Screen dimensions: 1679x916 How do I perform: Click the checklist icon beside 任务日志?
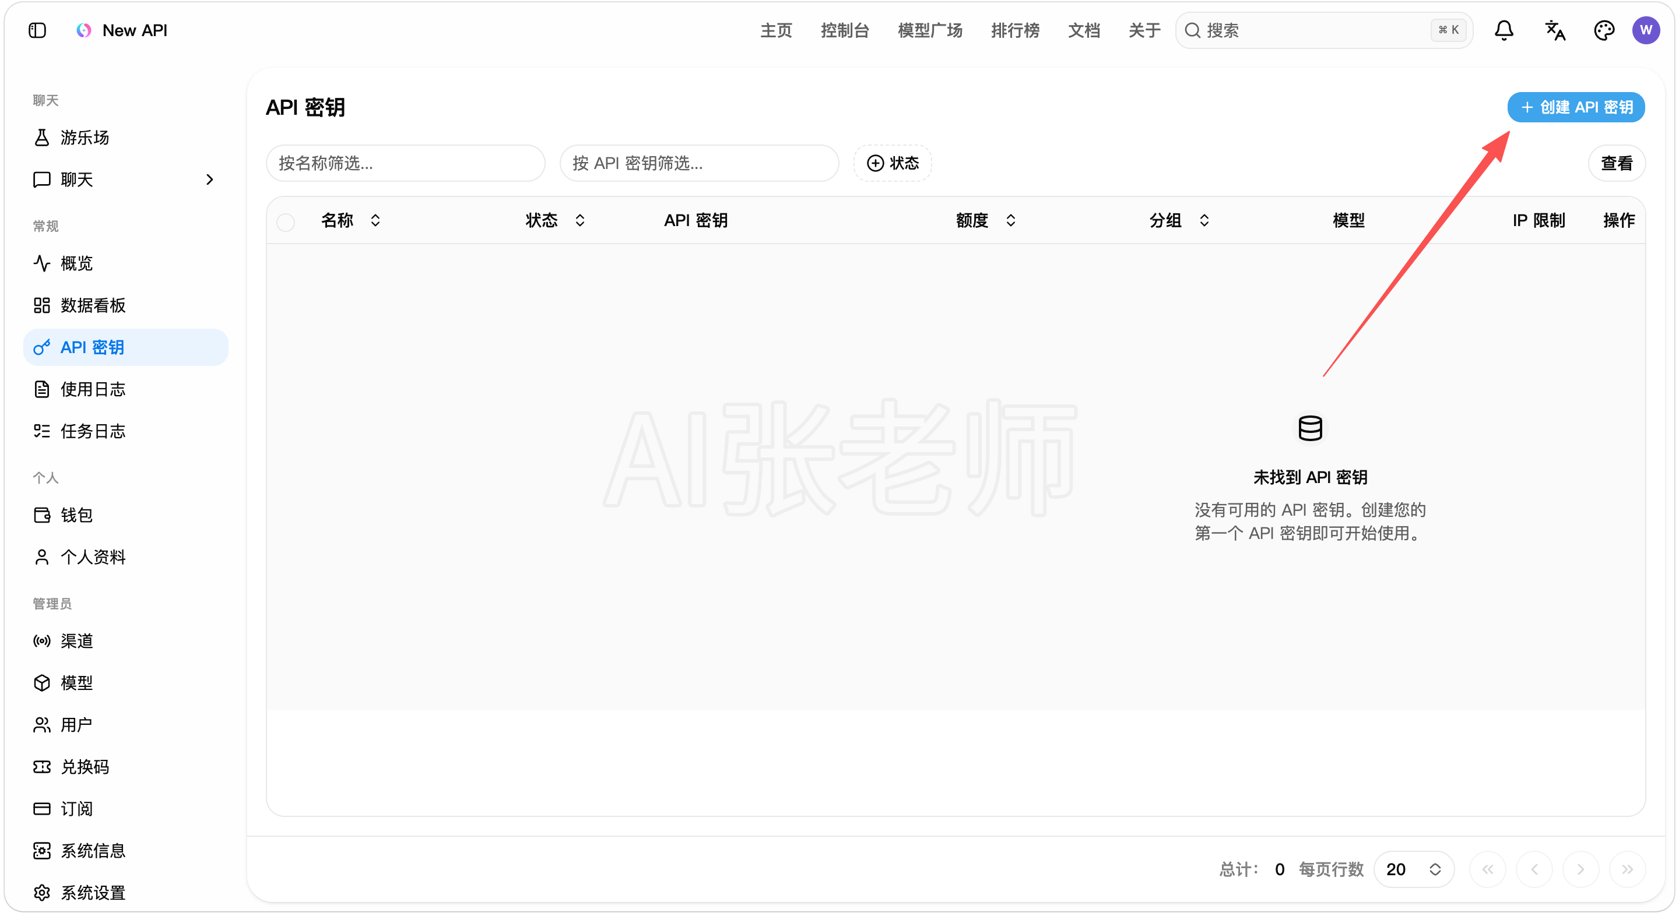pos(42,431)
